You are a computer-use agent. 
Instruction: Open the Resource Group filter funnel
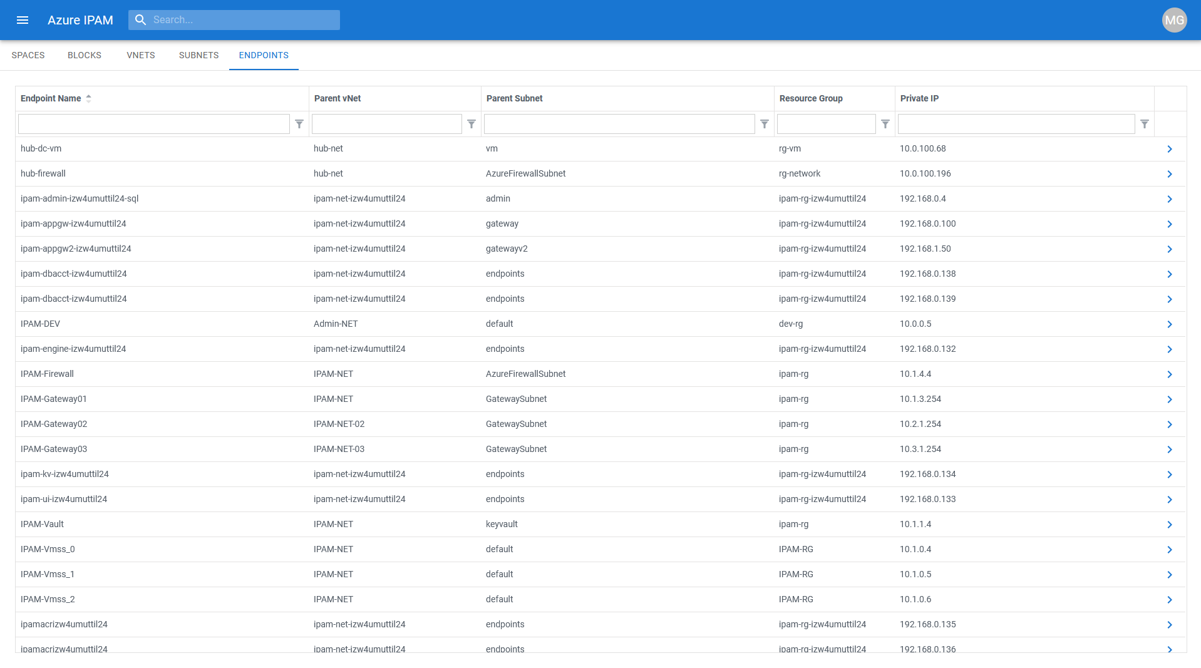(885, 124)
